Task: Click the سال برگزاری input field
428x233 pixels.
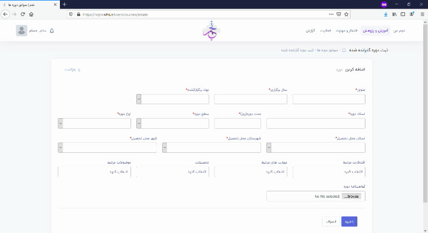Action: [x=250, y=99]
